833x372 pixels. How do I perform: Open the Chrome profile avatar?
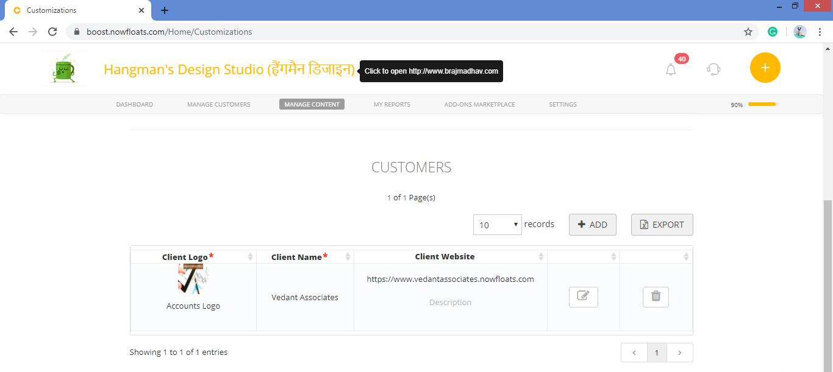tap(800, 32)
